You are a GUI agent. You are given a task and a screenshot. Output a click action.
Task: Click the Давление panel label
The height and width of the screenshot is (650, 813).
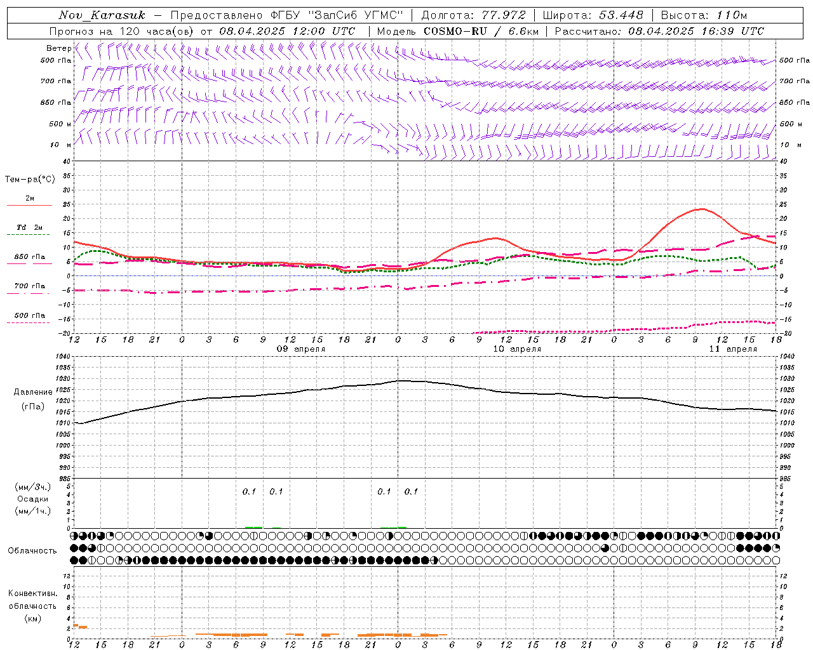pyautogui.click(x=33, y=392)
